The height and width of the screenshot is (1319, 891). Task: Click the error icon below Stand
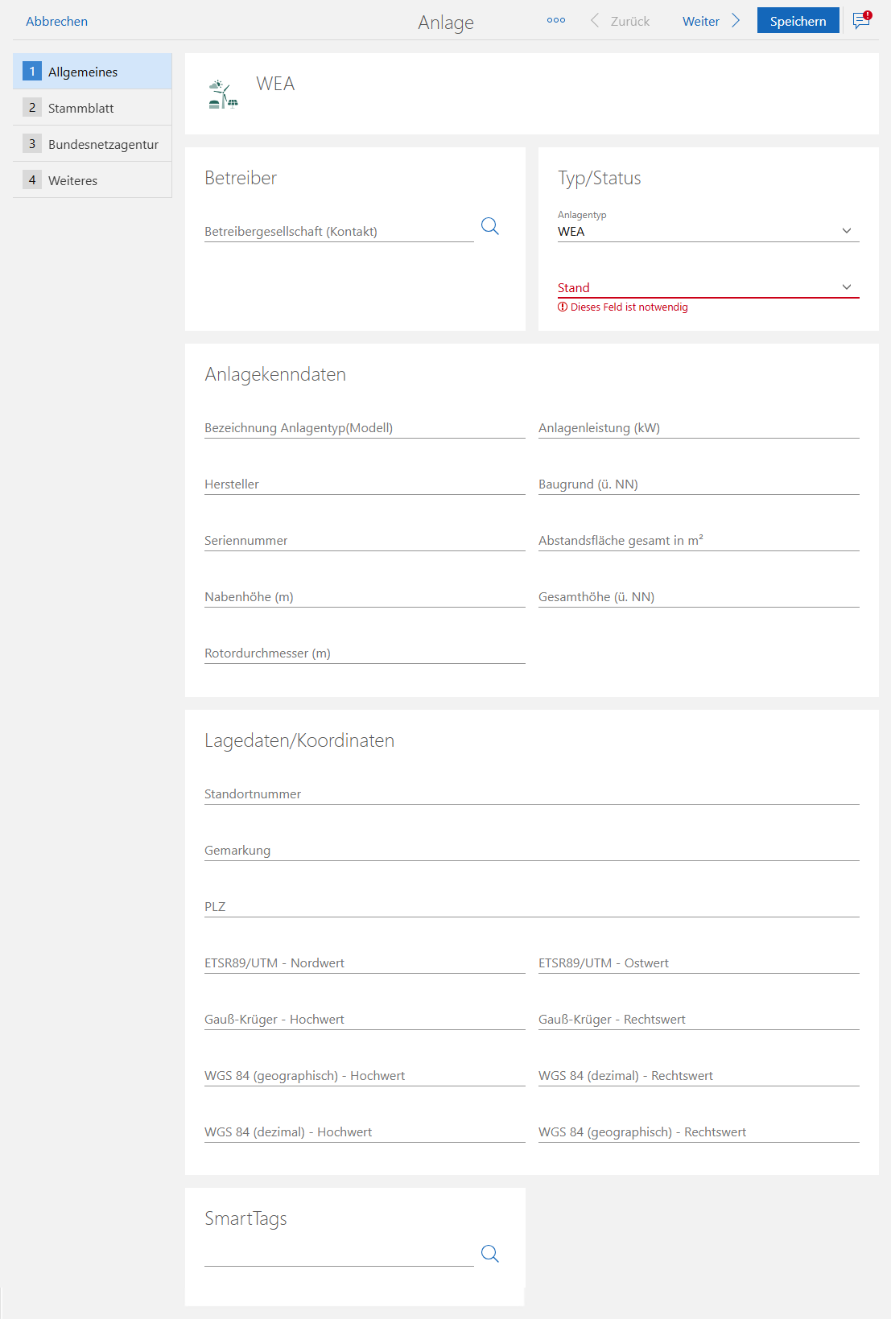563,307
